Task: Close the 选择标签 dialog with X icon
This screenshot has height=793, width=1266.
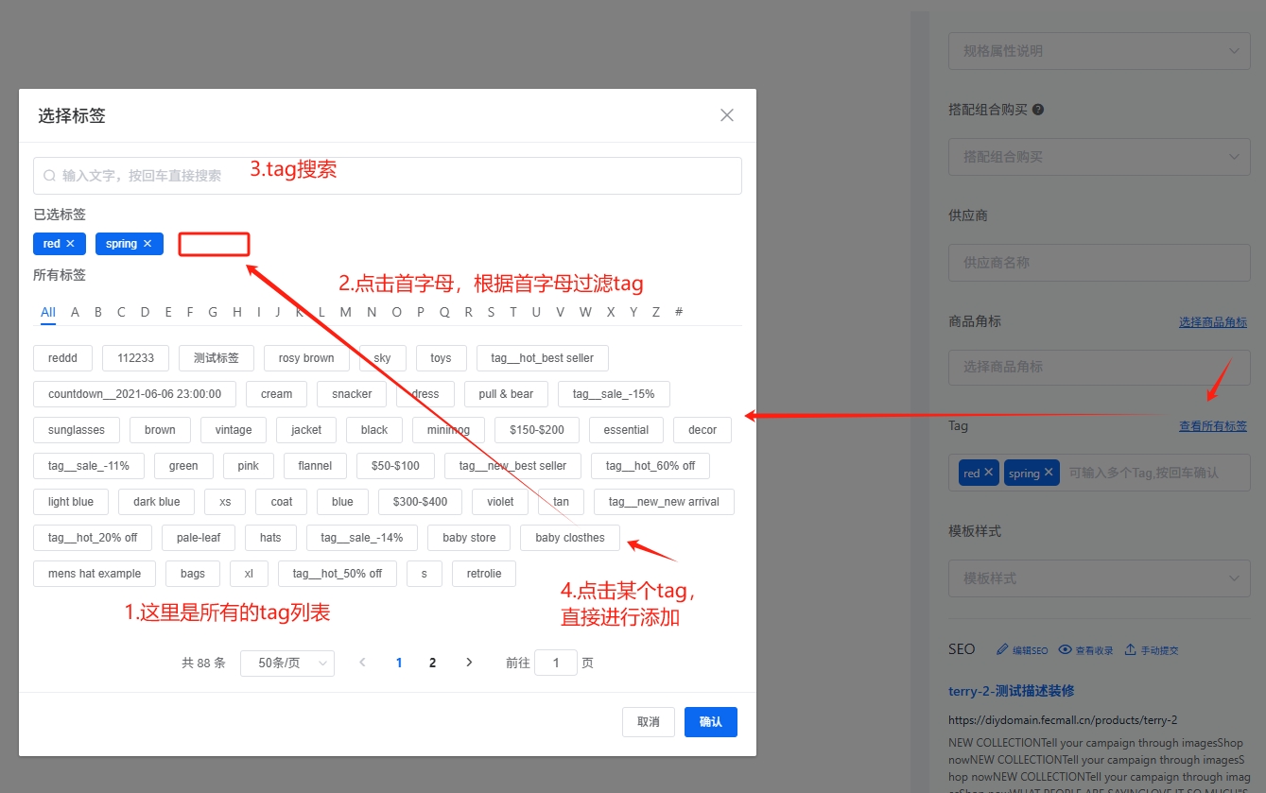Action: click(726, 115)
